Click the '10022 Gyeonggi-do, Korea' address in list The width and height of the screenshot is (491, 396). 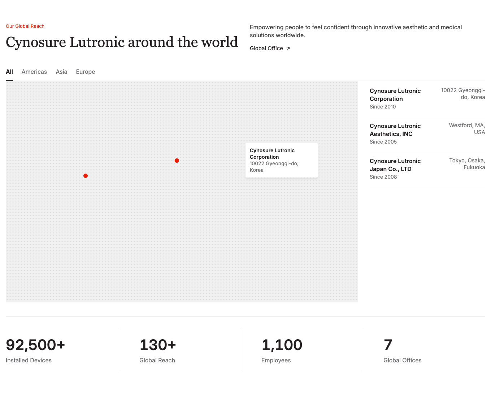463,94
